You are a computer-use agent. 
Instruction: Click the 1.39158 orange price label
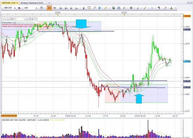coord(187,16)
